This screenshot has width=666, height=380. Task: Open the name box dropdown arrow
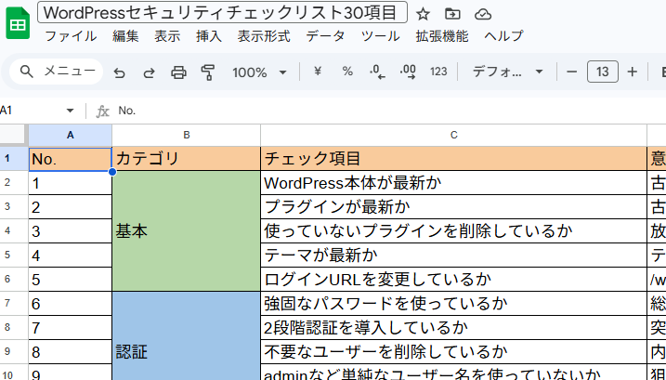point(70,111)
